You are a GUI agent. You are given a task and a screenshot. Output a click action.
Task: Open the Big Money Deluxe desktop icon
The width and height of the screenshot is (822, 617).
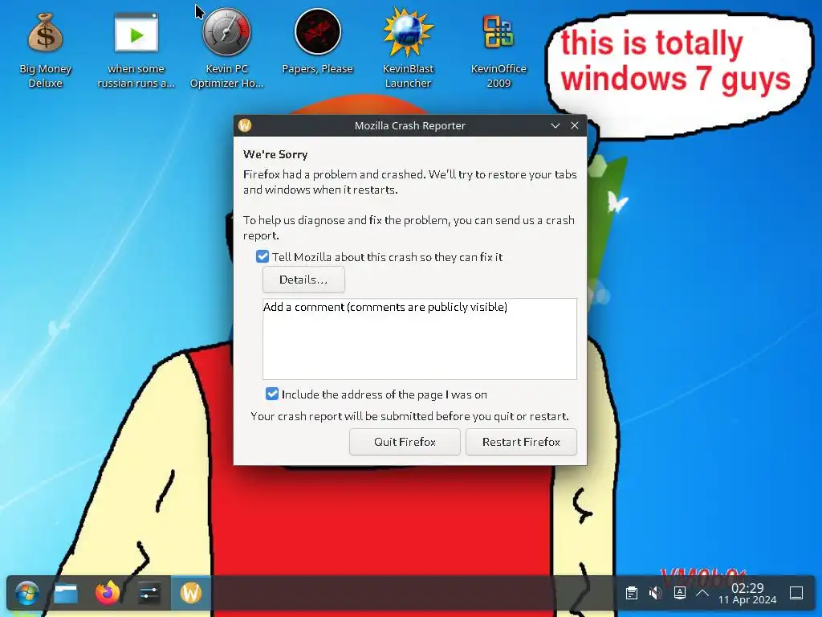coord(46,50)
